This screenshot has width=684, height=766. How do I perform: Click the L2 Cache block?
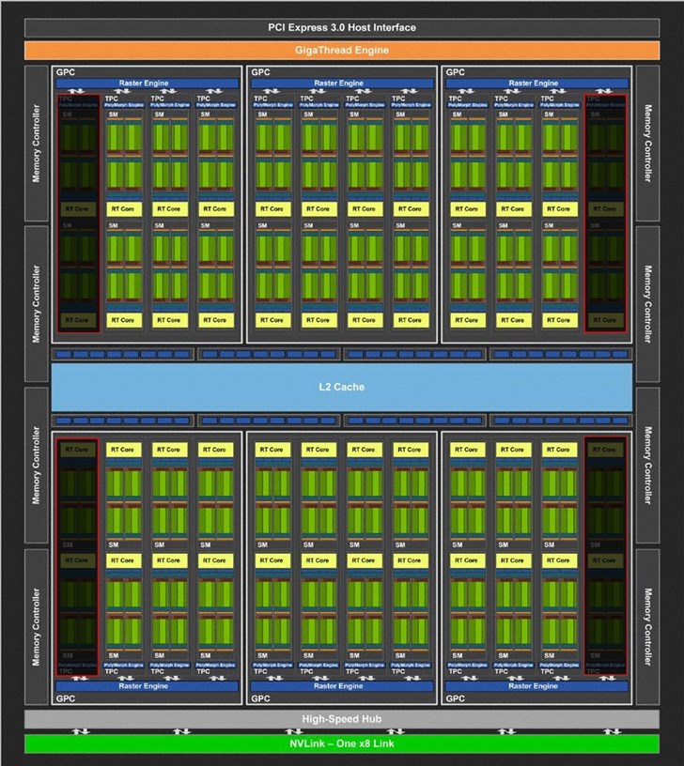coord(342,387)
